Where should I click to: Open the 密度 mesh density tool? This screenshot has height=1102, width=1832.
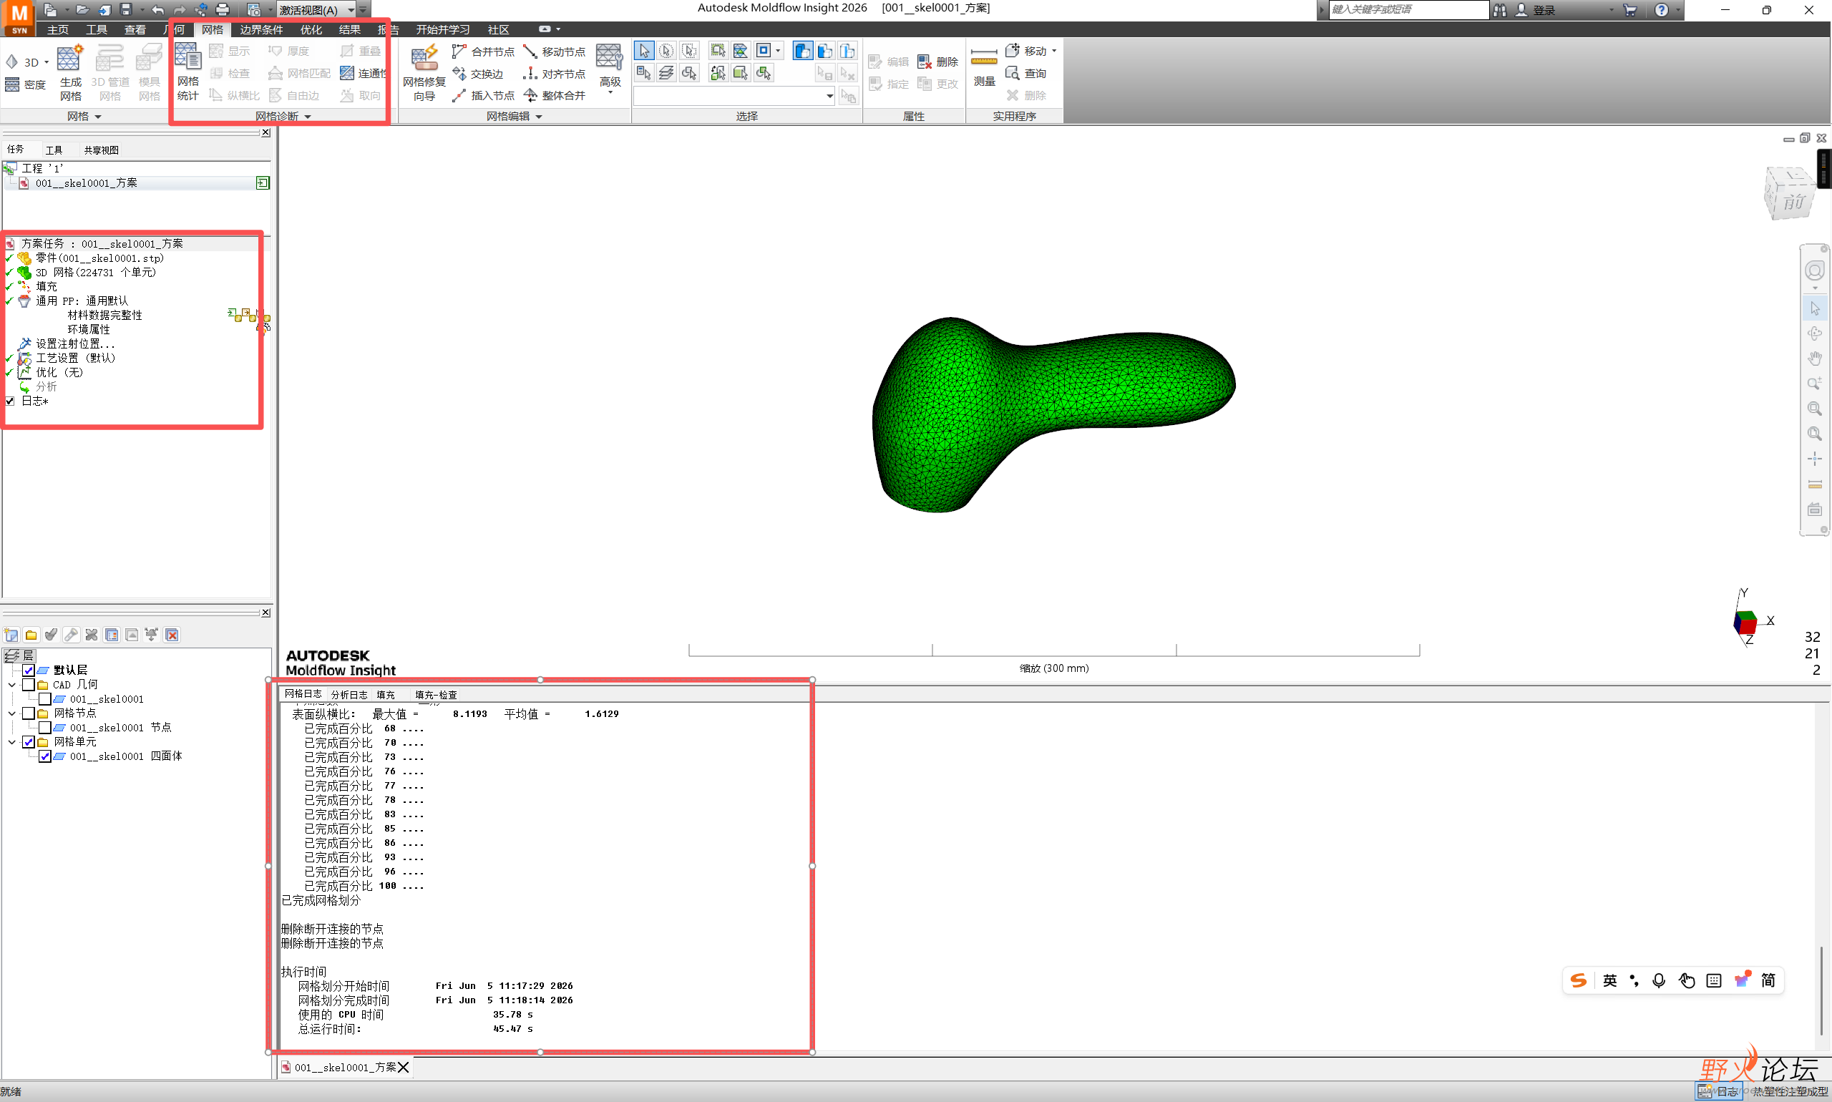pos(26,84)
